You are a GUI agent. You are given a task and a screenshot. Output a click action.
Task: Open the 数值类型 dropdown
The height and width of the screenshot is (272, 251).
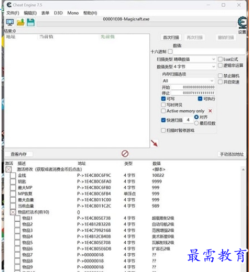click(194, 66)
